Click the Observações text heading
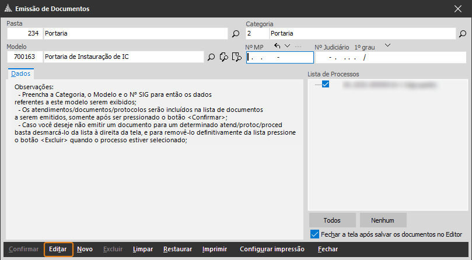472x260 pixels. 34,87
